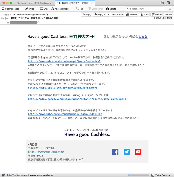Open smbc-card vps login link
Screen dimensions: 174x177
pos(65,114)
